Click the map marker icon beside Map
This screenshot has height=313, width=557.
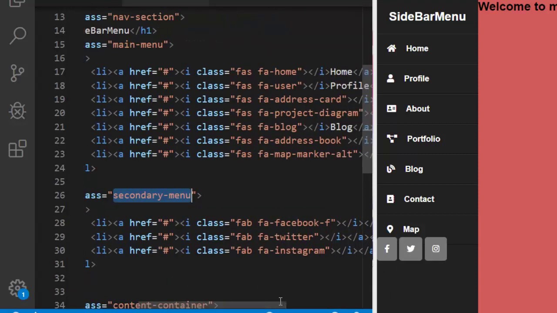pyautogui.click(x=390, y=229)
